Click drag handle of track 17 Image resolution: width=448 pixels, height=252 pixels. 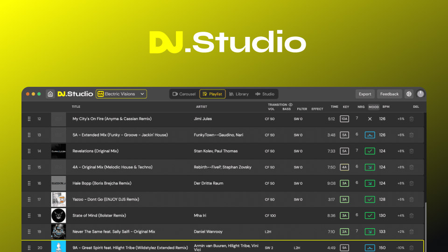coord(29,199)
